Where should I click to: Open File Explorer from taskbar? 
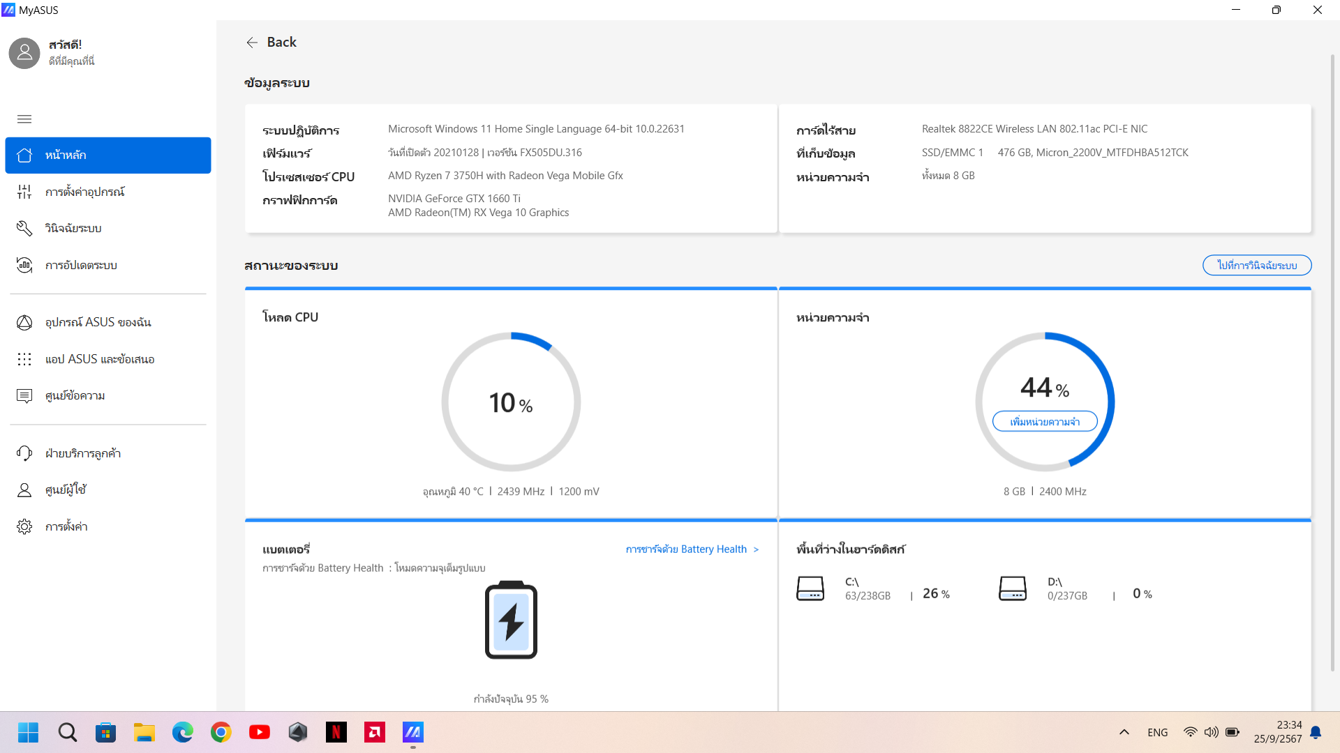(144, 732)
